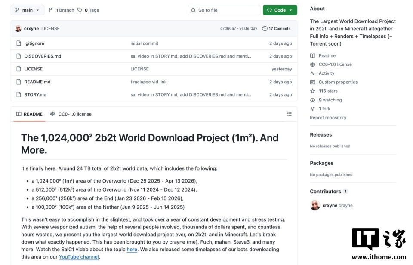Open the DISCOVERIES.md file
This screenshot has width=413, height=265.
pyautogui.click(x=43, y=56)
